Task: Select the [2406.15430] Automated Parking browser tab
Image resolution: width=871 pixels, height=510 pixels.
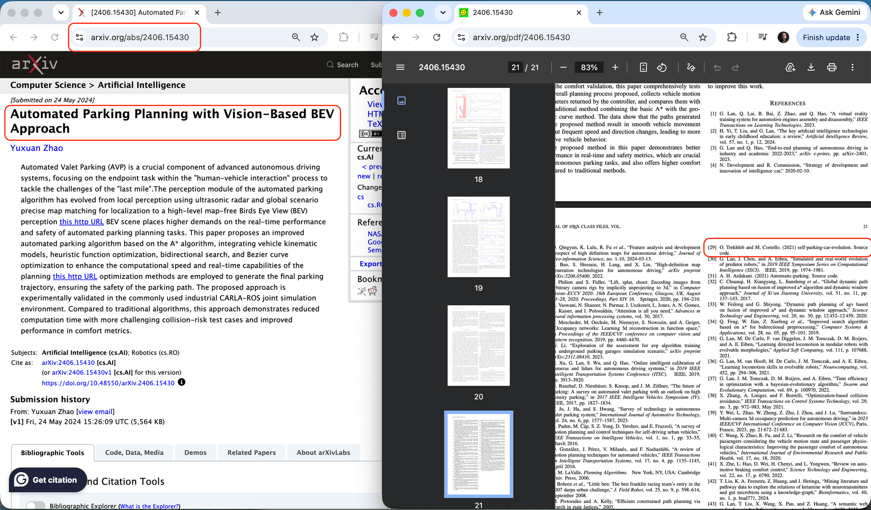Action: [138, 13]
